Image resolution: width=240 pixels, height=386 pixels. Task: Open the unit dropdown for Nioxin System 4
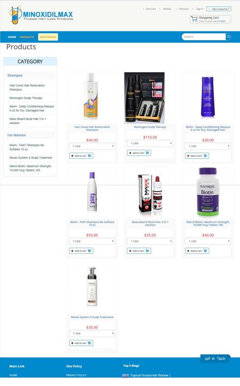tap(92, 333)
